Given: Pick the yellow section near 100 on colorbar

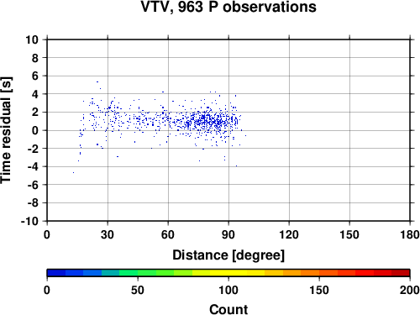Looking at the screenshot, I should [228, 273].
